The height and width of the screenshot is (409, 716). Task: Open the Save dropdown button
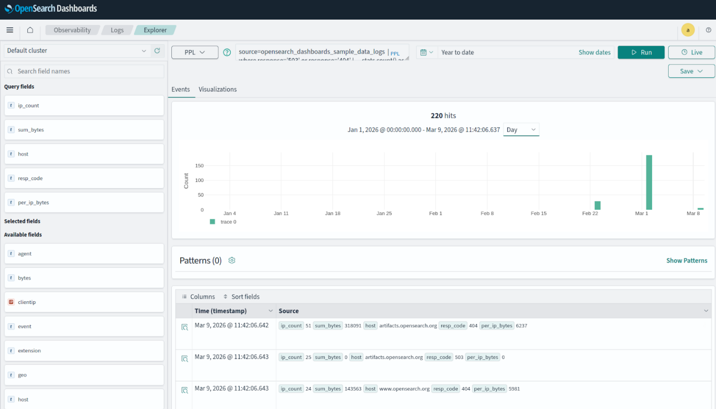691,71
